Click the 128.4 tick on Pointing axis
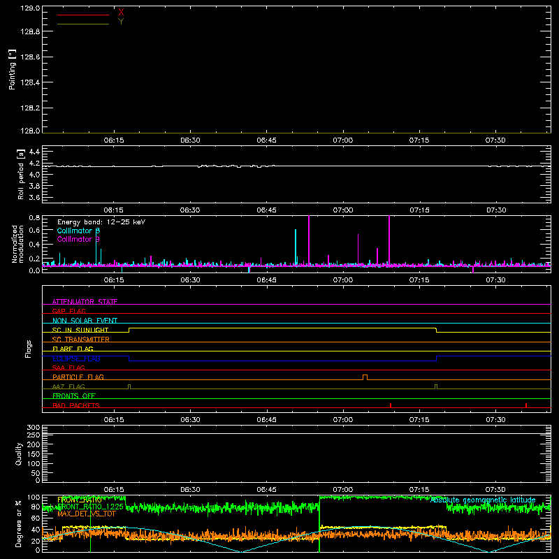This screenshot has height=559, width=559. pyautogui.click(x=30, y=82)
